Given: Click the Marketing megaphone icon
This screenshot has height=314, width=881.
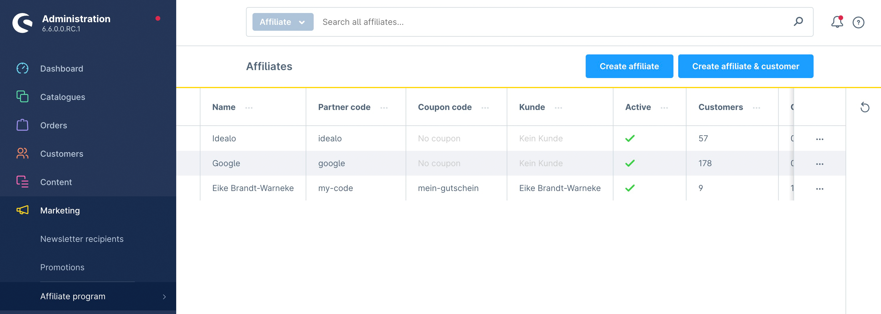Looking at the screenshot, I should [x=22, y=210].
